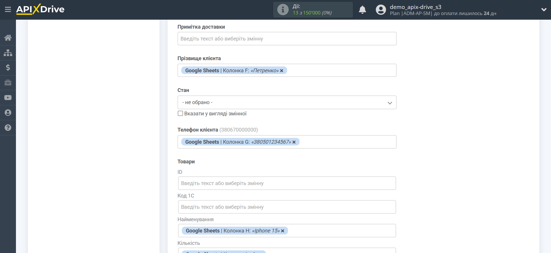
Task: Click the 'Товари' section label
Action: 186,162
